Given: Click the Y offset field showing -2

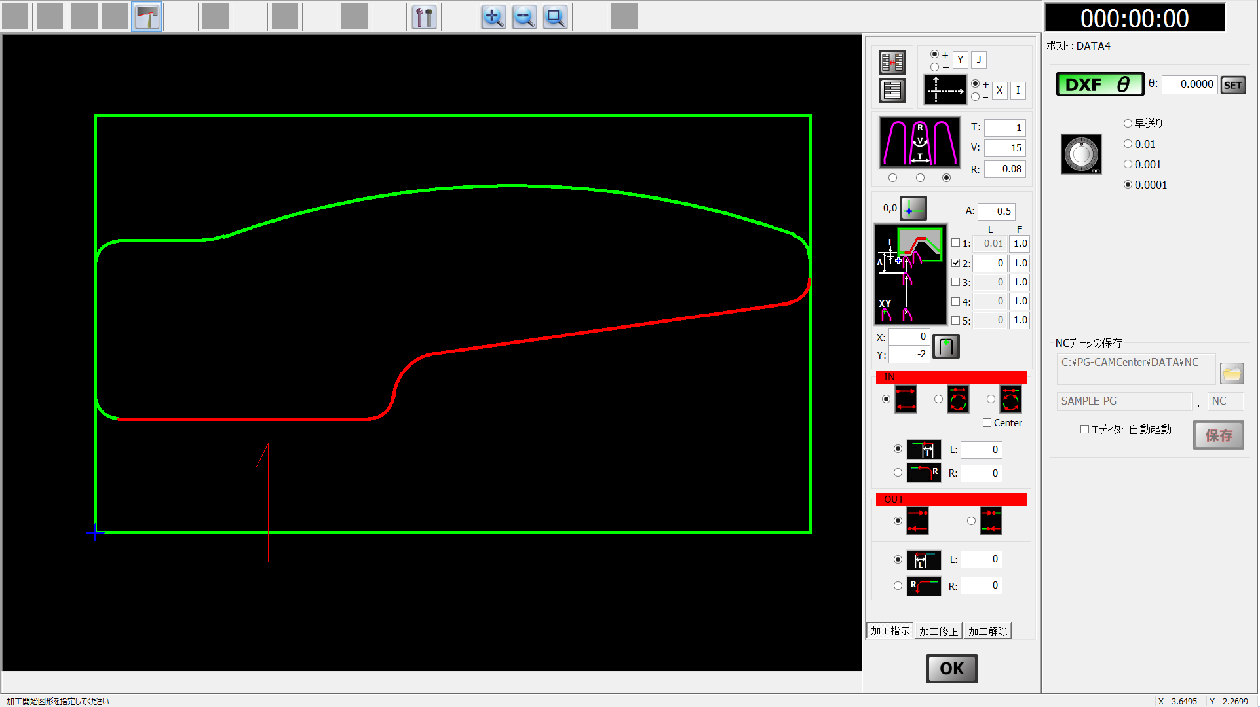Looking at the screenshot, I should 909,354.
